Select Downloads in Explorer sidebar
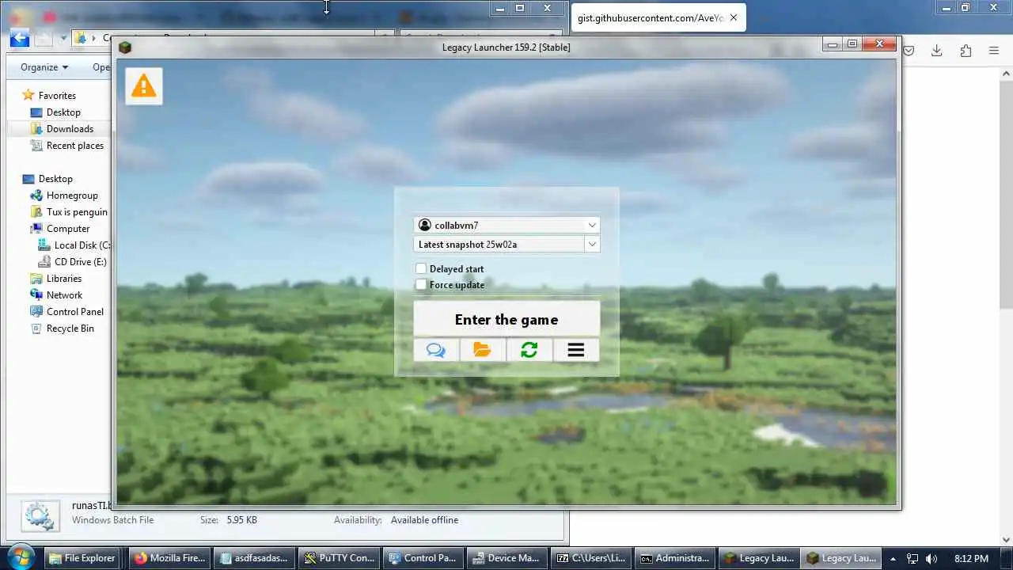 pos(70,129)
